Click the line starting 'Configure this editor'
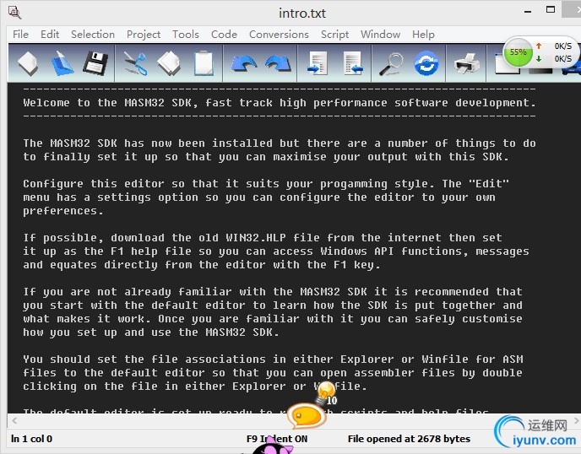Screen dimensions: 581x454 pos(266,184)
